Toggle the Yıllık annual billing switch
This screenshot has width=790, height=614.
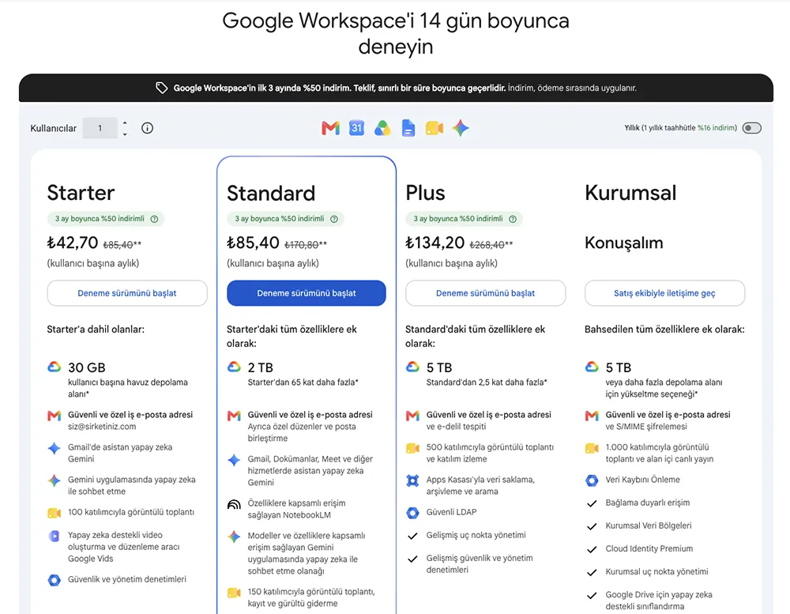pyautogui.click(x=752, y=128)
